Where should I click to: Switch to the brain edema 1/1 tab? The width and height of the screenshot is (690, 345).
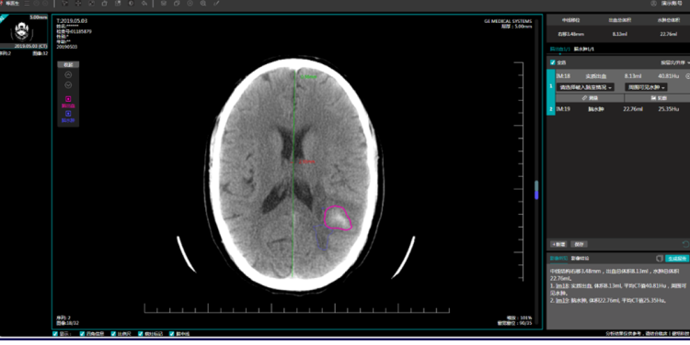pyautogui.click(x=584, y=50)
